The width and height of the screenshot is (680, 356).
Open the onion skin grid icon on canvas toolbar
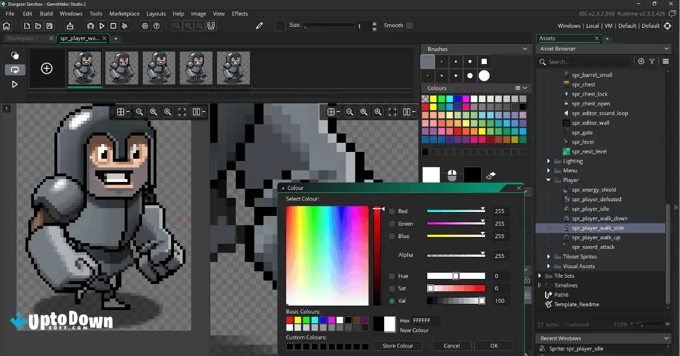pos(121,112)
